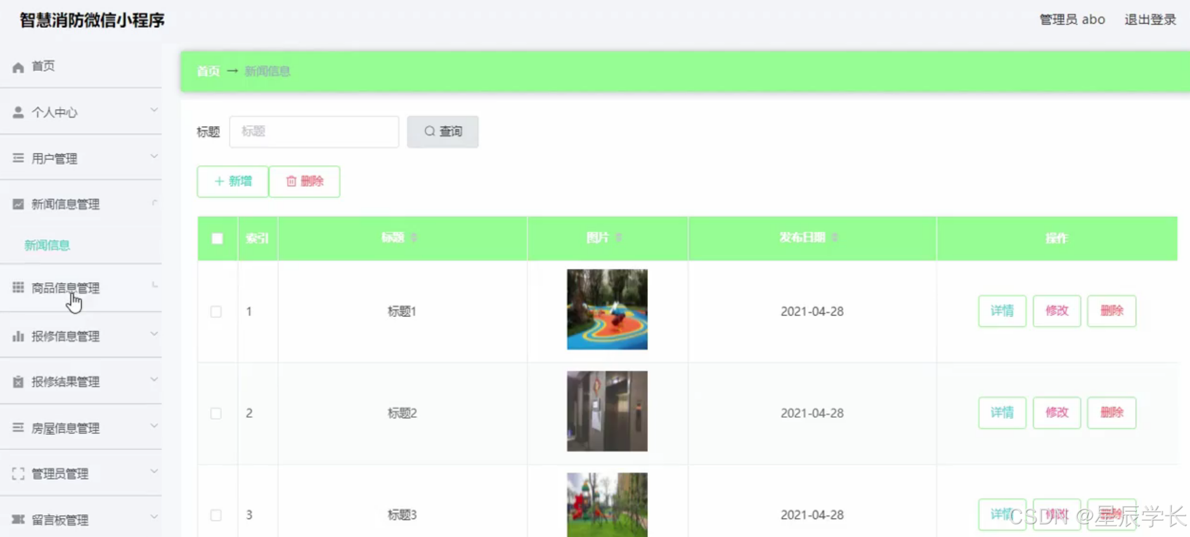Click 删除 for row 标题2
Image resolution: width=1190 pixels, height=537 pixels.
tap(1111, 413)
